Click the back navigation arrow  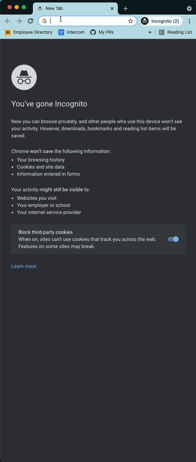(x=8, y=21)
